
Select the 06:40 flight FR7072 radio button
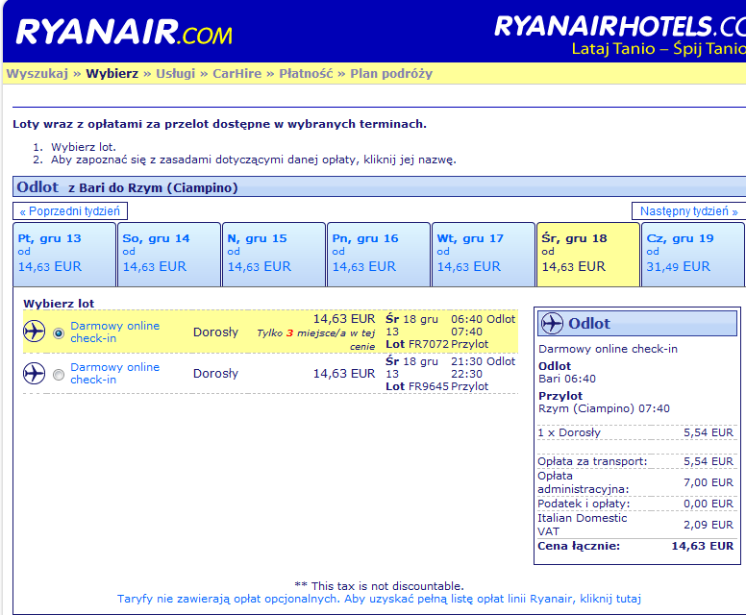tap(59, 332)
